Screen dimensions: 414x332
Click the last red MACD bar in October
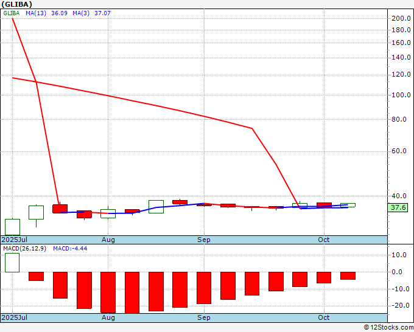[348, 276]
